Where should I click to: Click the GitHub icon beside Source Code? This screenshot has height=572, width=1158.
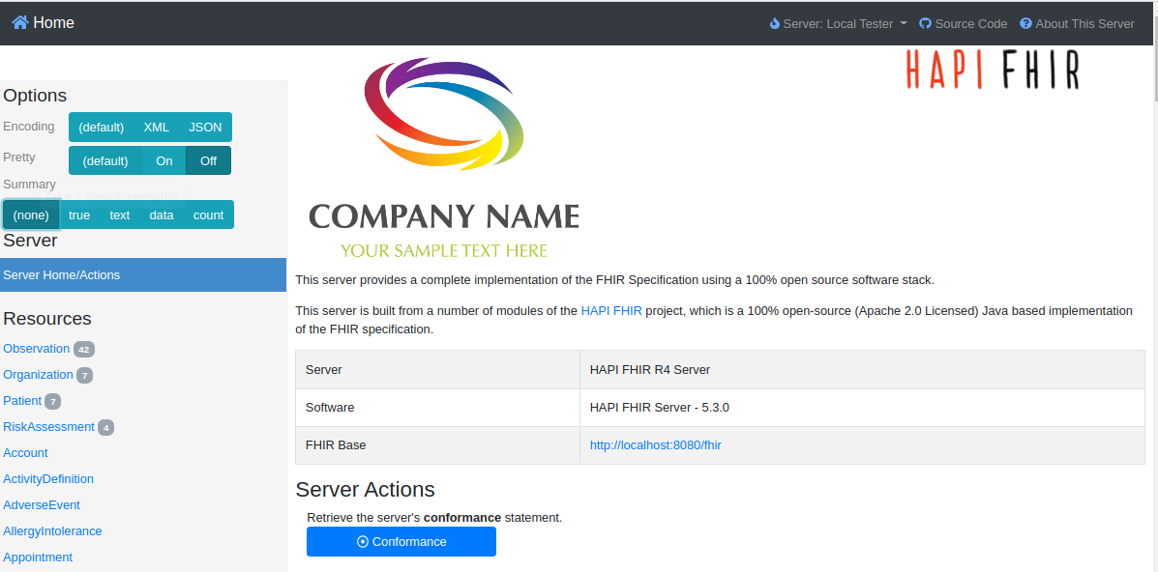(926, 23)
